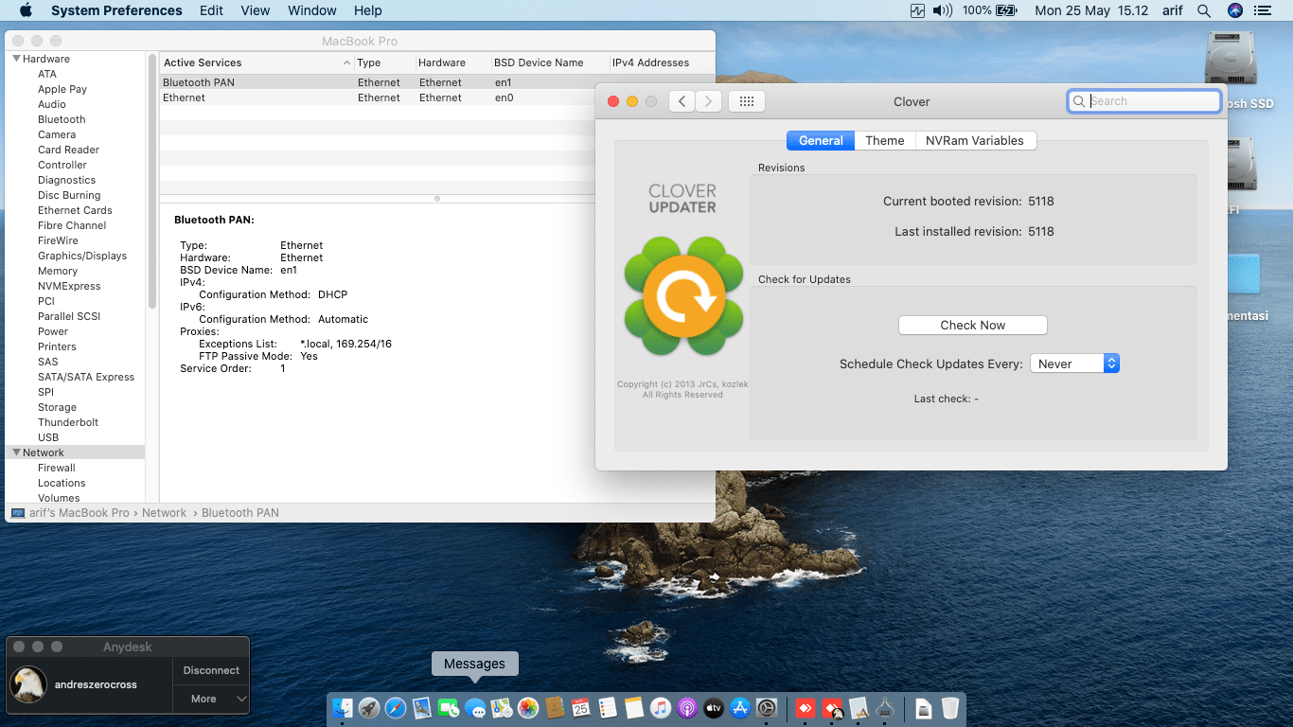Screen dimensions: 1293x727
Task: Click the Clover Search field
Action: pyautogui.click(x=1144, y=101)
